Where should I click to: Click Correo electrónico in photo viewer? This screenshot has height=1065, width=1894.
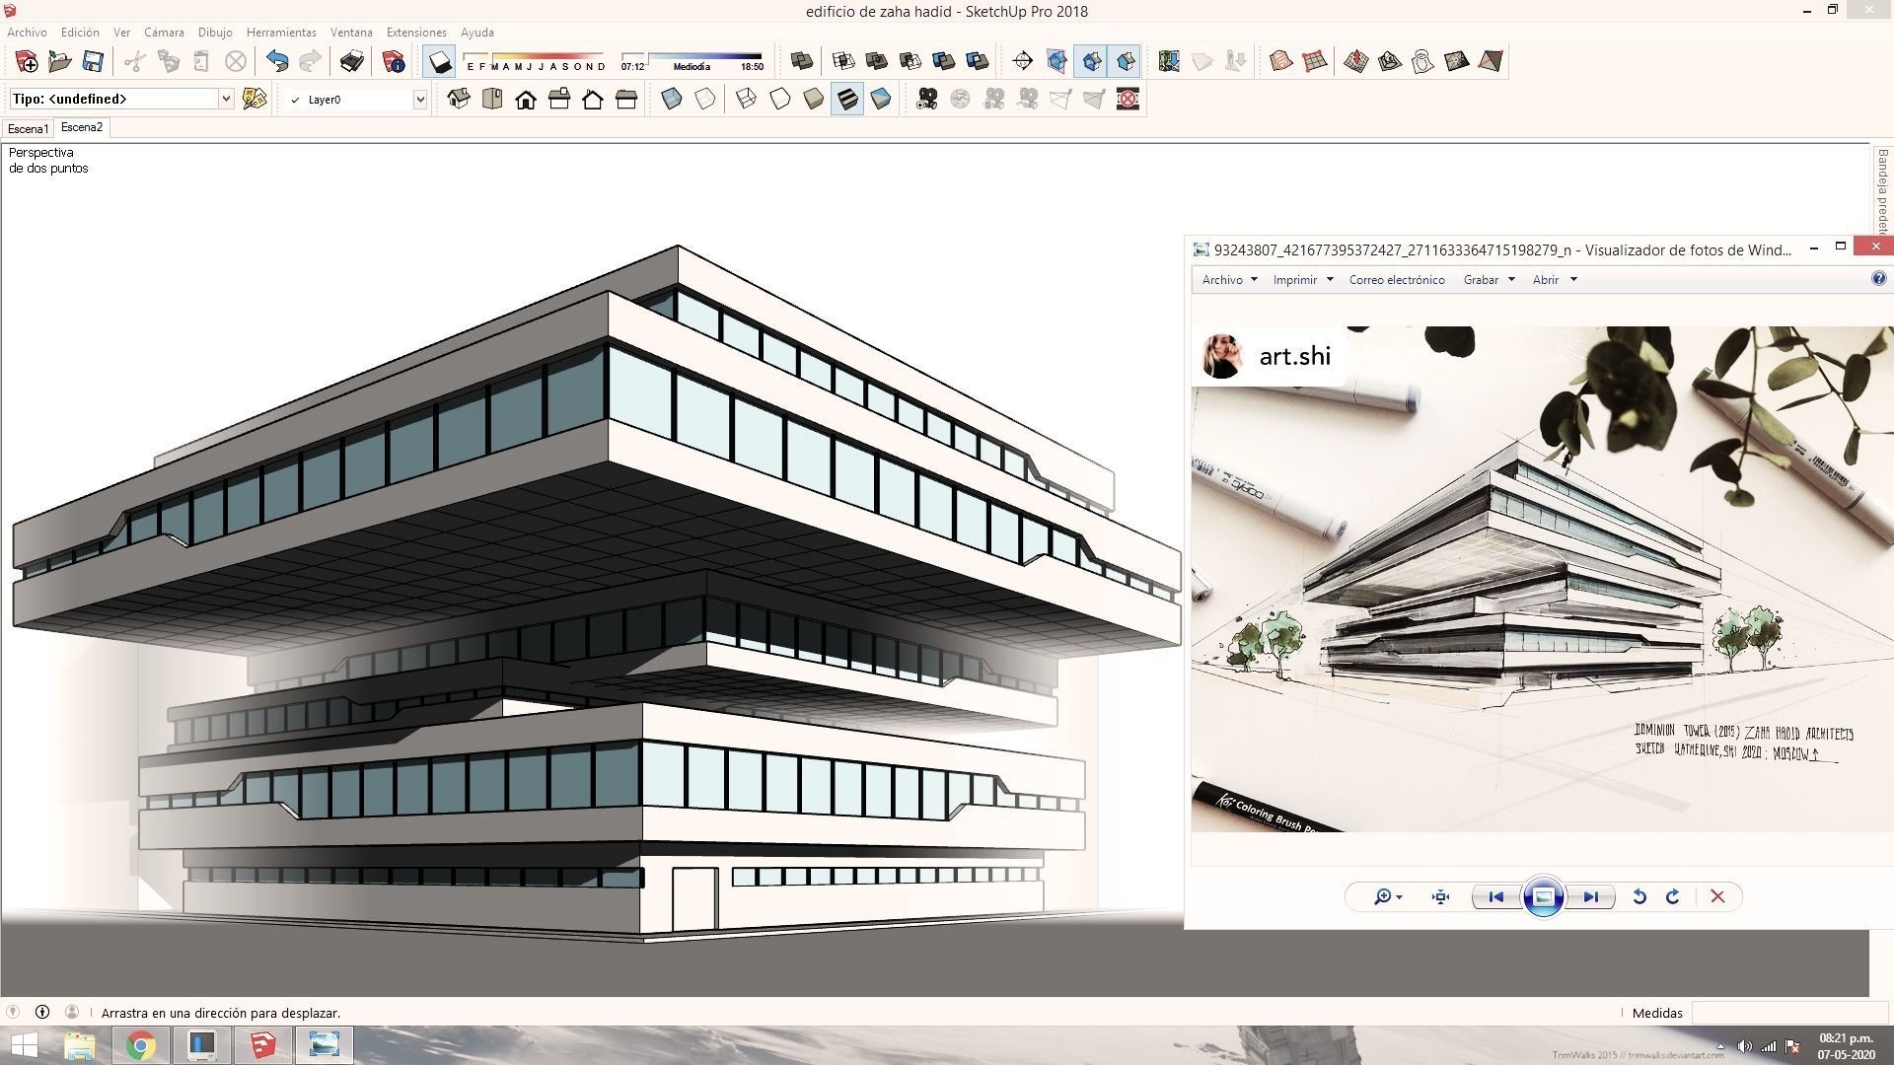click(1397, 280)
